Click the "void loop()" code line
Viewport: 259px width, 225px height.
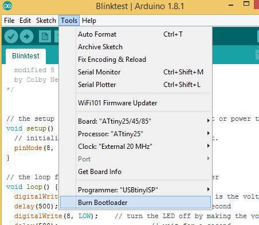pos(32,187)
